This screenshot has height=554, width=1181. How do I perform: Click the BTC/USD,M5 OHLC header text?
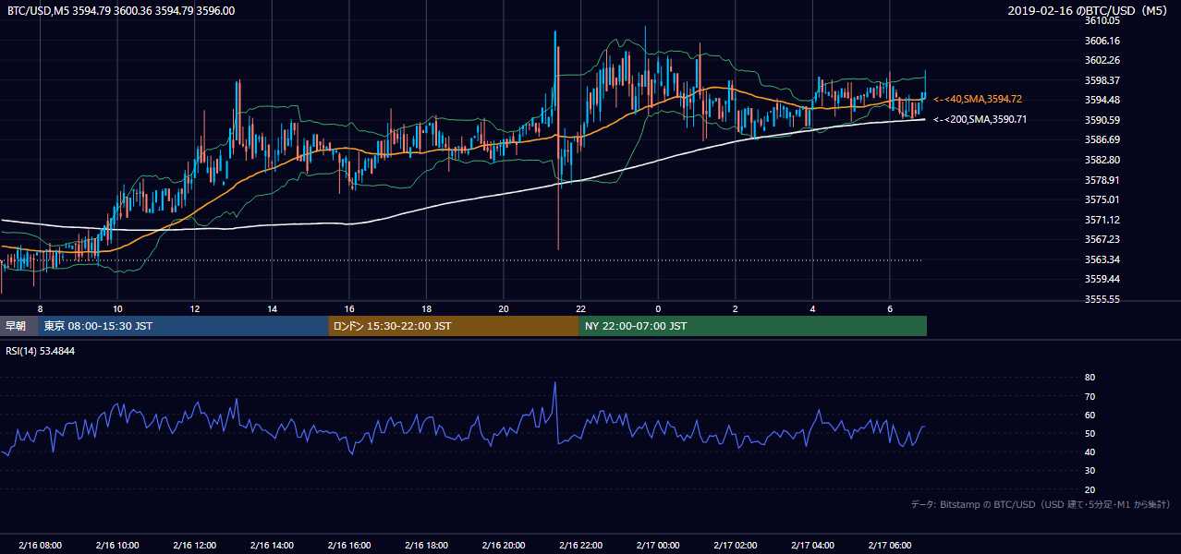click(x=121, y=11)
